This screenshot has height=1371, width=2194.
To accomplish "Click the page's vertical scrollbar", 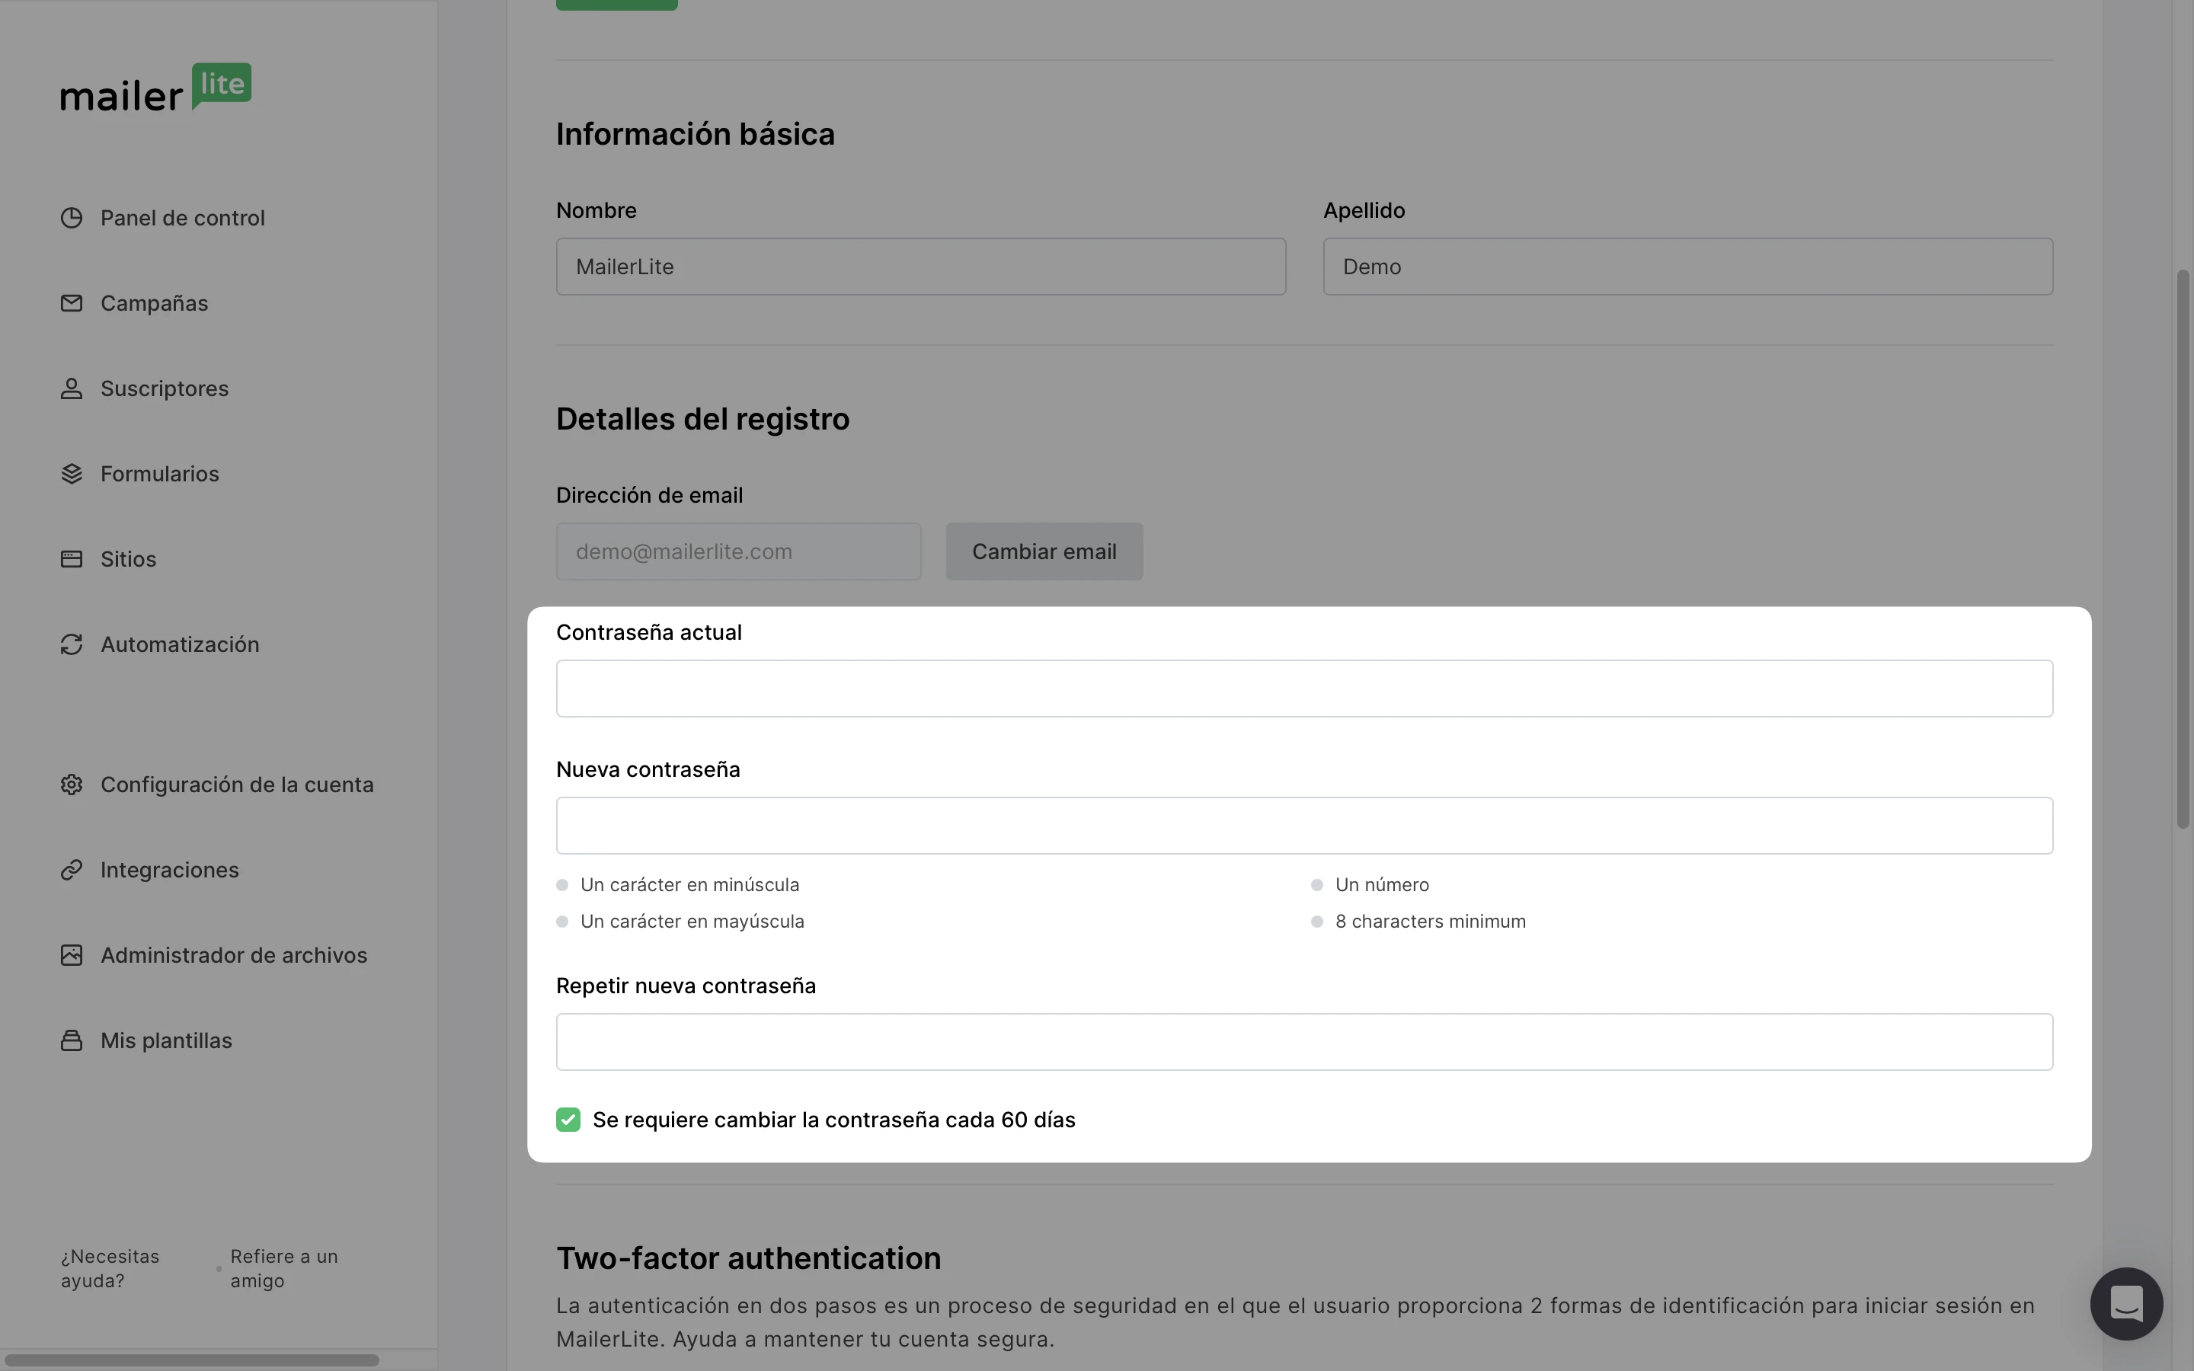I will (2183, 548).
